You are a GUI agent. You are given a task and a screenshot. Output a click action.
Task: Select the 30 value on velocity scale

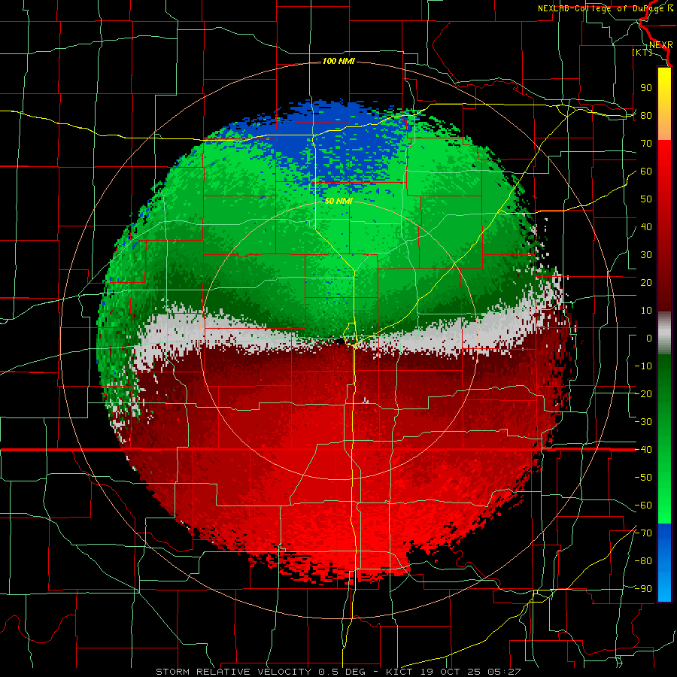tap(646, 255)
